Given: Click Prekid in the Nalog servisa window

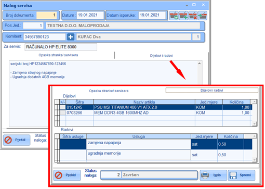Looking at the screenshot, I should (x=17, y=140).
